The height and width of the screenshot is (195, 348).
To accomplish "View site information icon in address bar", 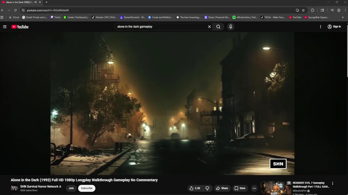I will [23, 10].
